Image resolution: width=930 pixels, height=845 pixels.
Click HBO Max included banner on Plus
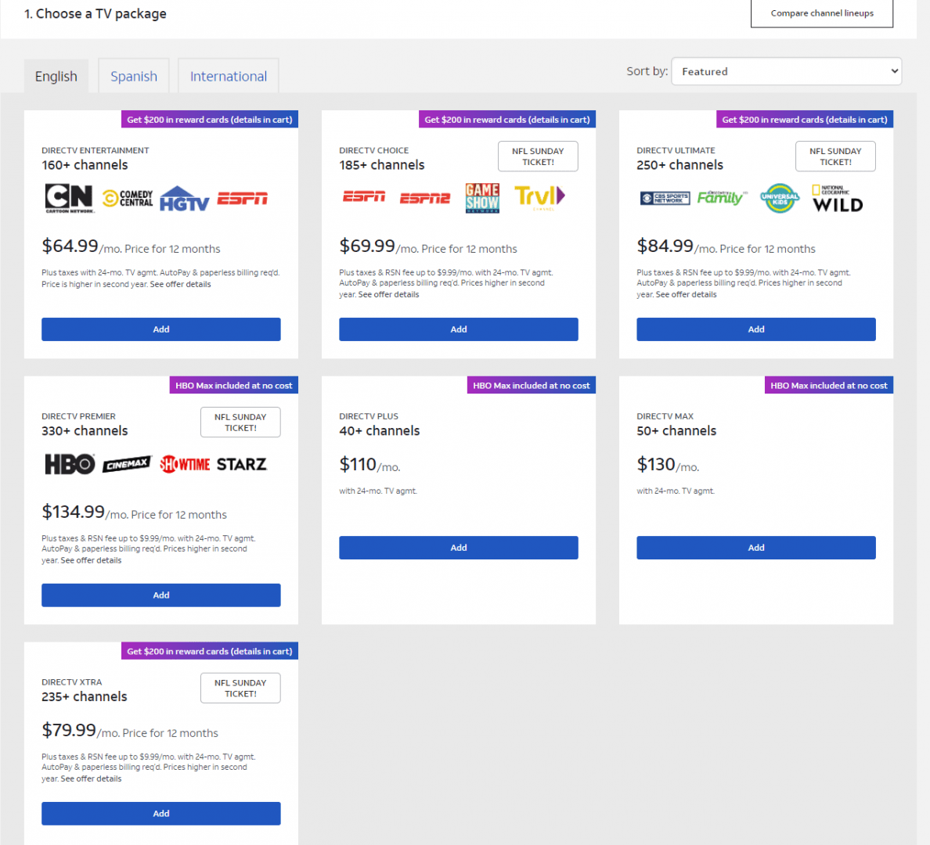click(532, 386)
